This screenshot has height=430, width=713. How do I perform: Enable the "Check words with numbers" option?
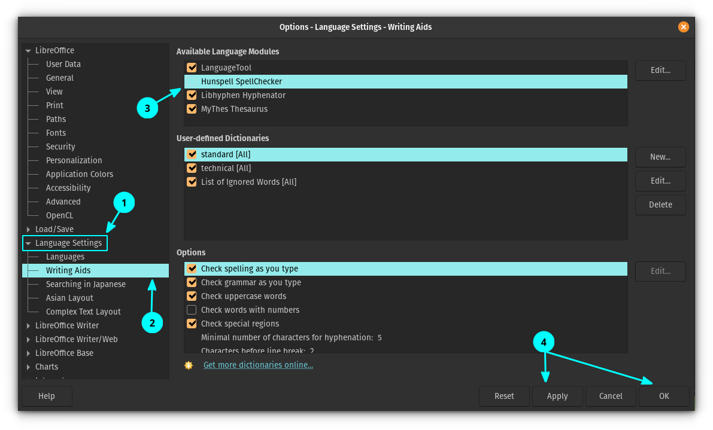tap(192, 310)
